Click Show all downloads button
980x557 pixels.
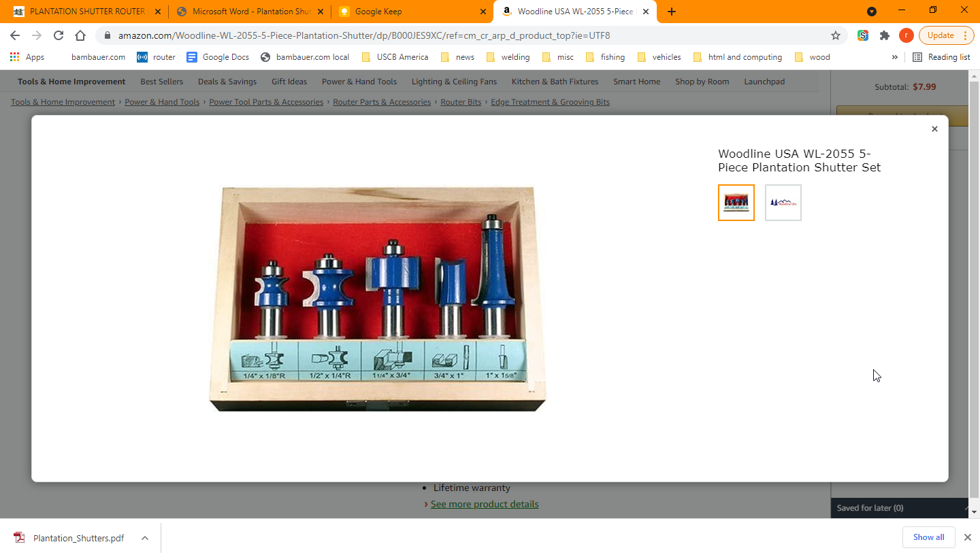[928, 537]
